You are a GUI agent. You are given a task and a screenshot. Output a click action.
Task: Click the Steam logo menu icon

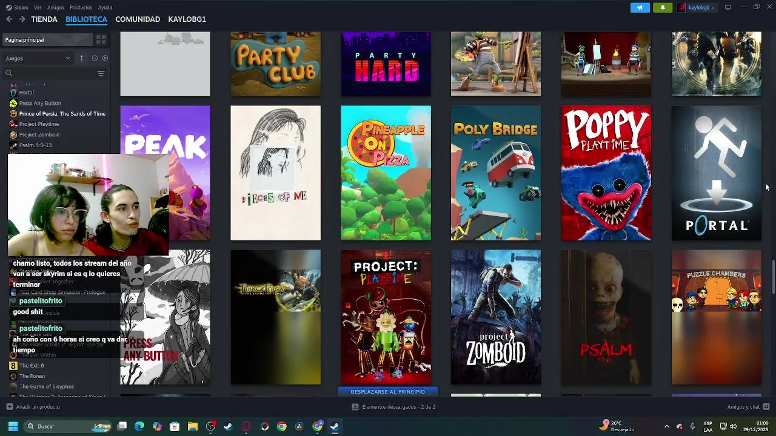coord(8,7)
